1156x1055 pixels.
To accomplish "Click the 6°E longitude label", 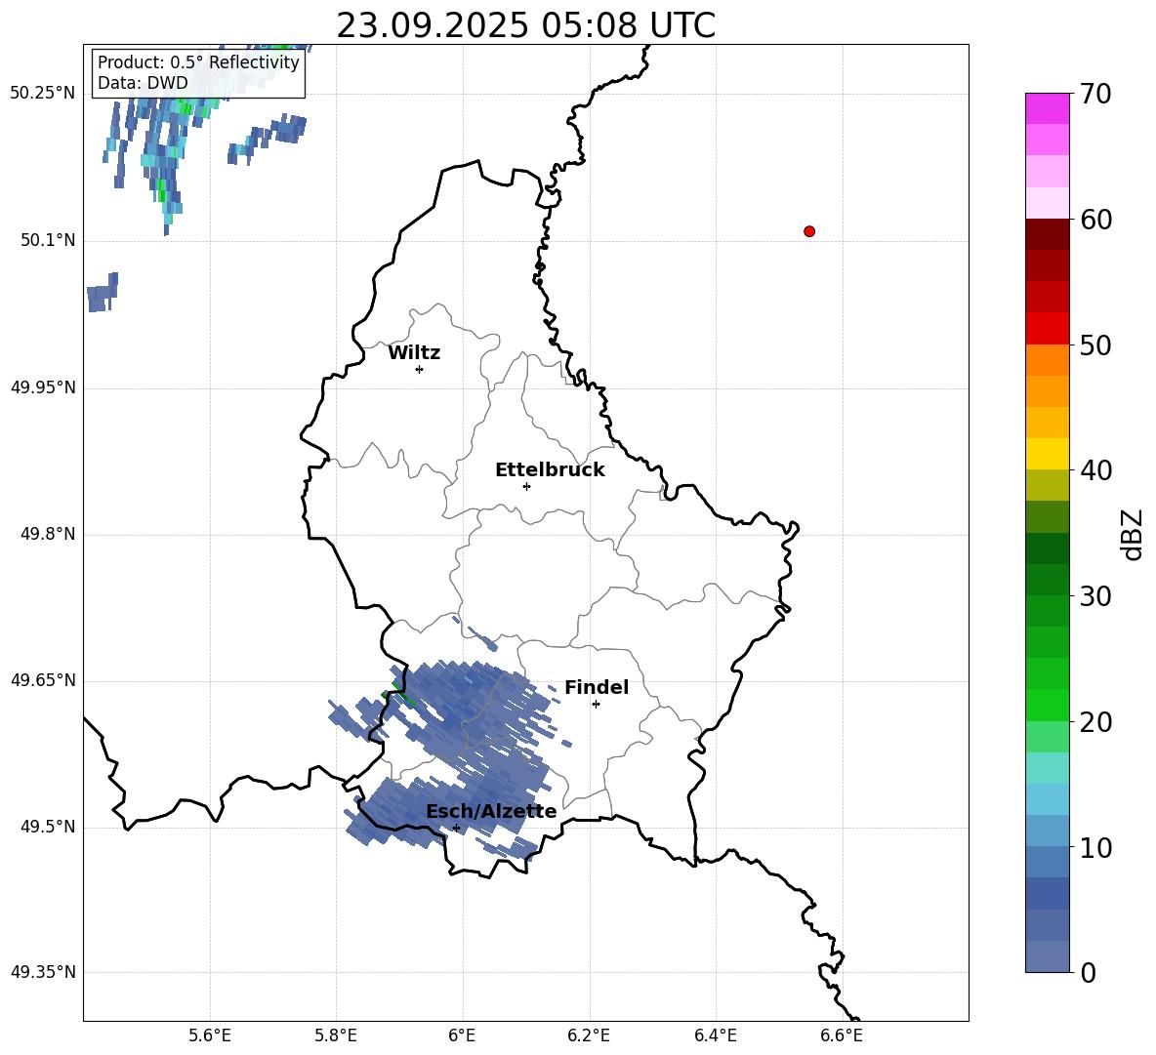I will [x=463, y=1036].
